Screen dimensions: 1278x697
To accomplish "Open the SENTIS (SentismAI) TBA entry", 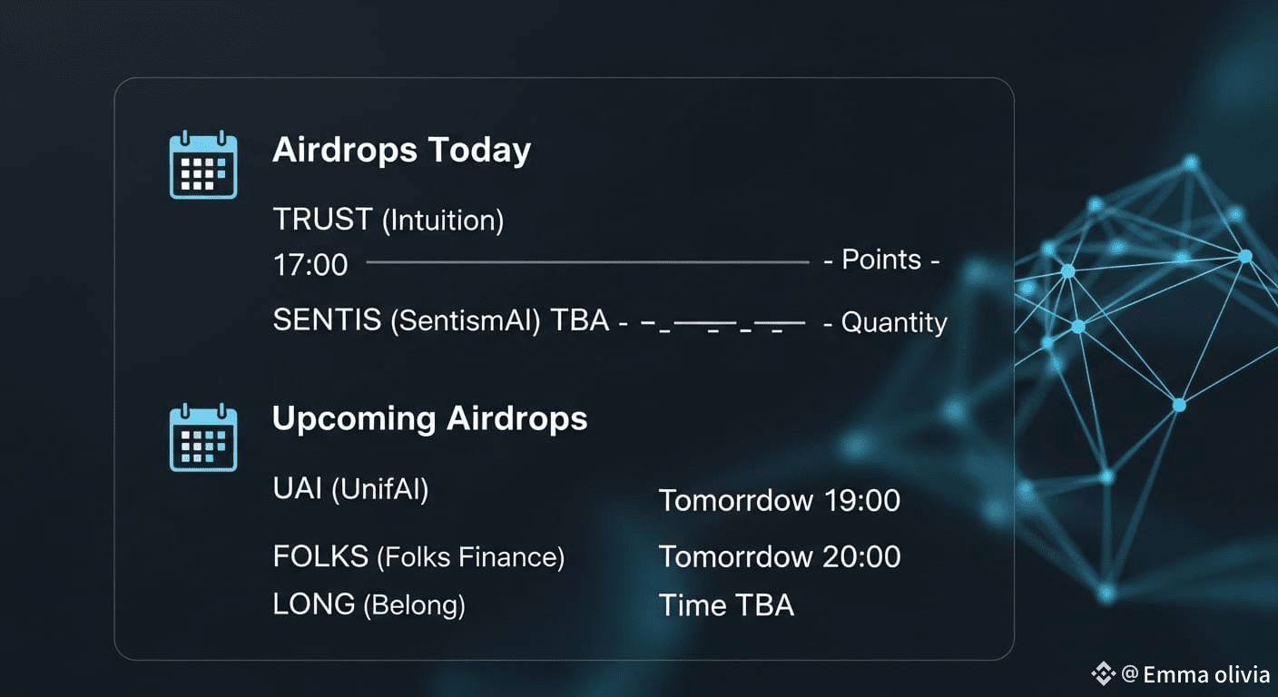I will pos(440,320).
